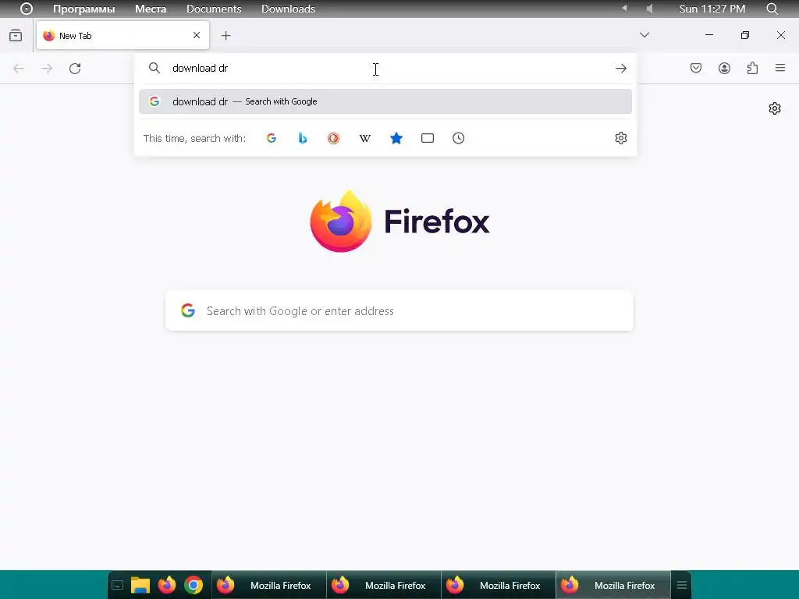Image resolution: width=799 pixels, height=599 pixels.
Task: Open search settings gear in dropdown
Action: [620, 138]
